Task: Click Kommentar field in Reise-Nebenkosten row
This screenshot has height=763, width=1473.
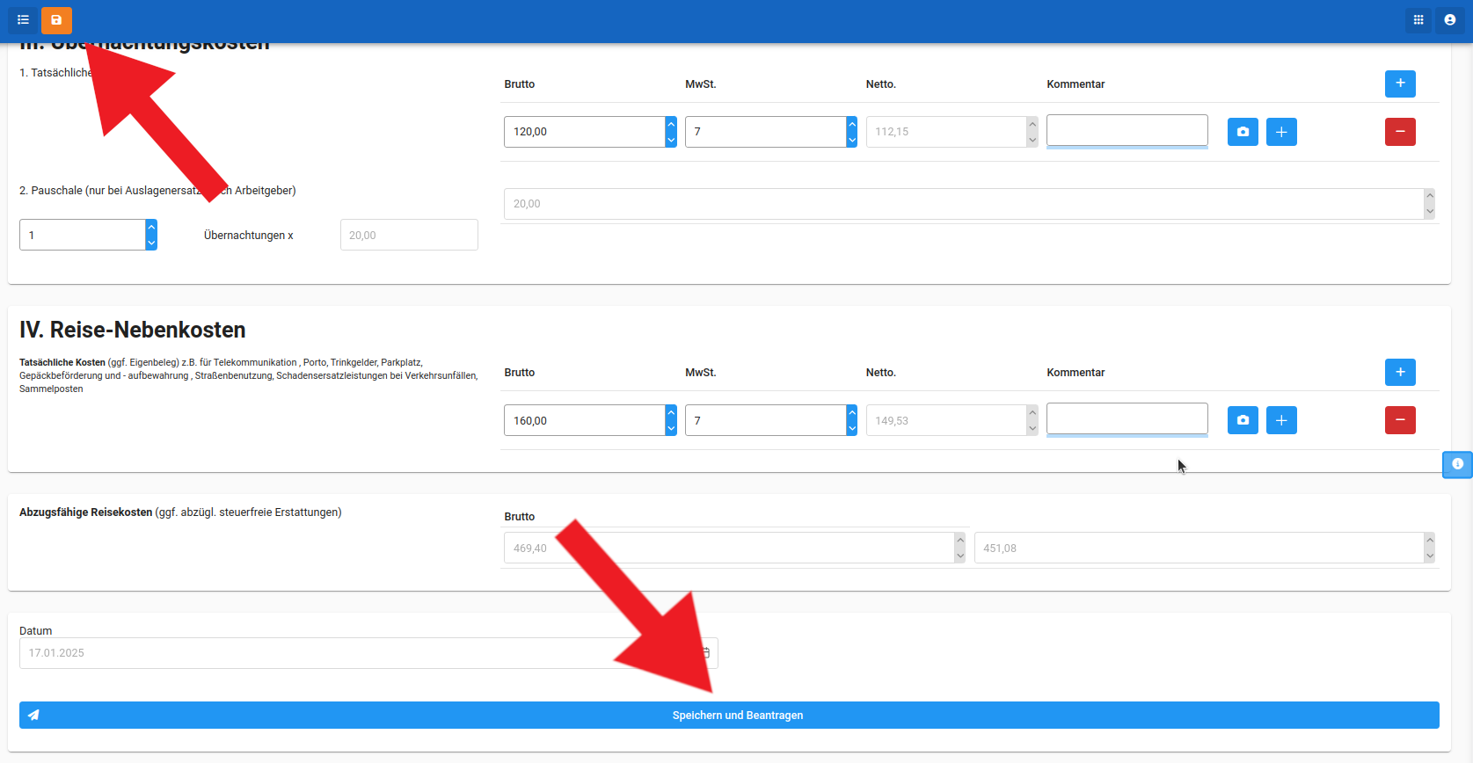Action: pos(1127,418)
